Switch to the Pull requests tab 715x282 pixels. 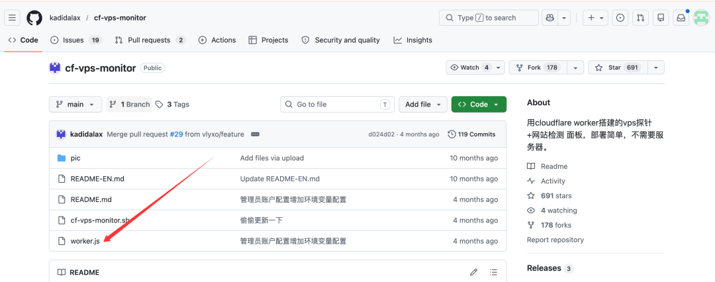150,40
